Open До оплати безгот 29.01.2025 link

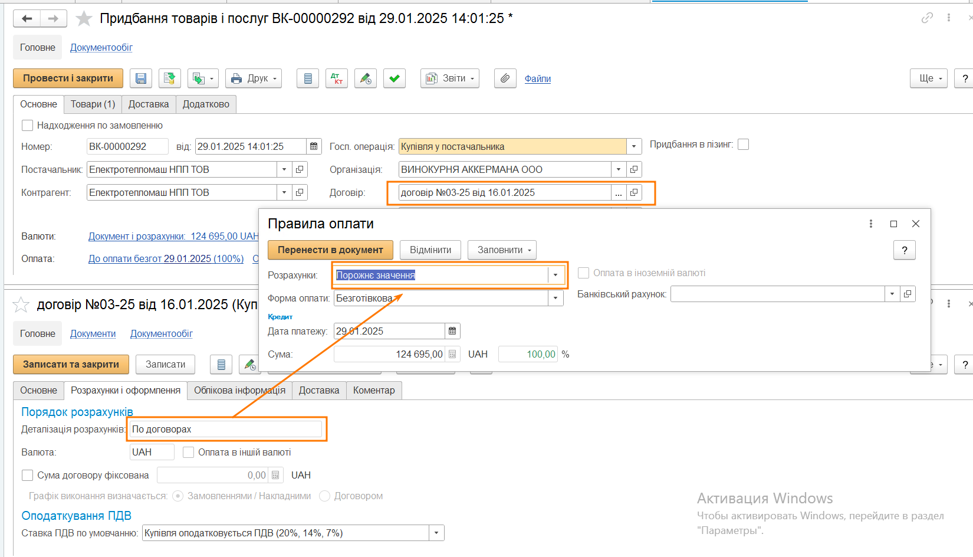[166, 258]
